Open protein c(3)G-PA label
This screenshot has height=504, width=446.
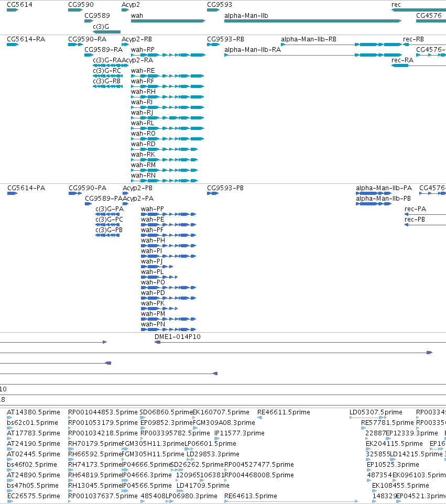[110, 209]
